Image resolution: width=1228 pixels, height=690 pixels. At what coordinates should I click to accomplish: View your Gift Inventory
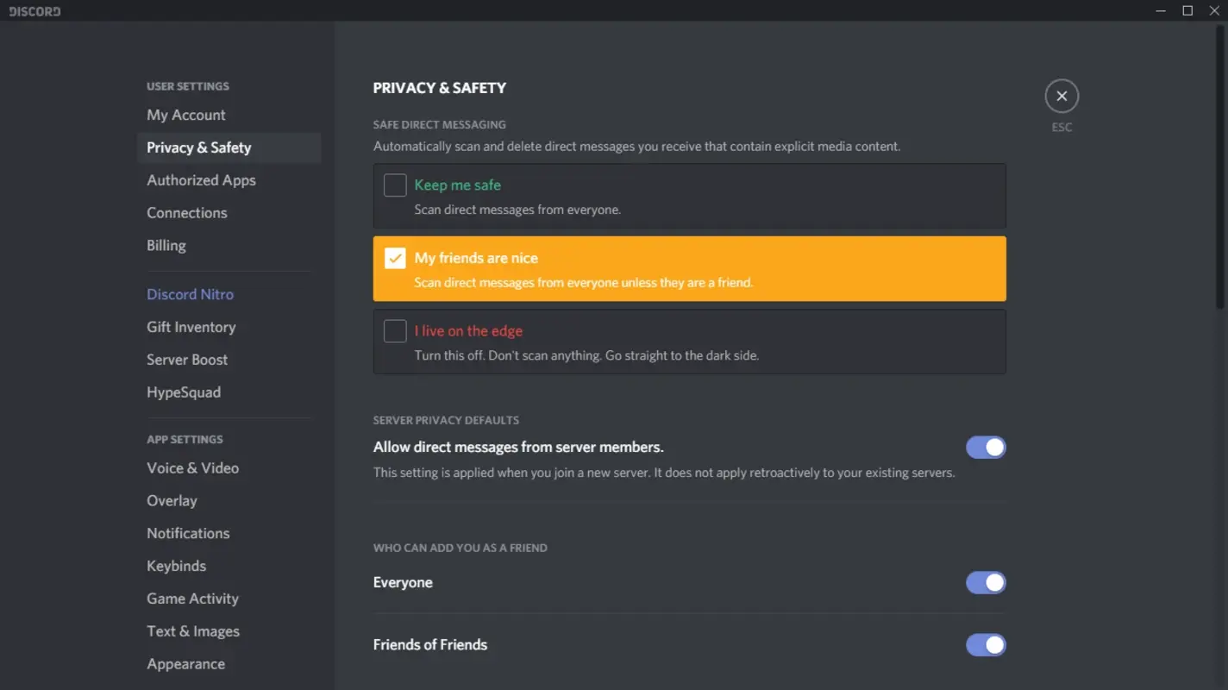191,327
